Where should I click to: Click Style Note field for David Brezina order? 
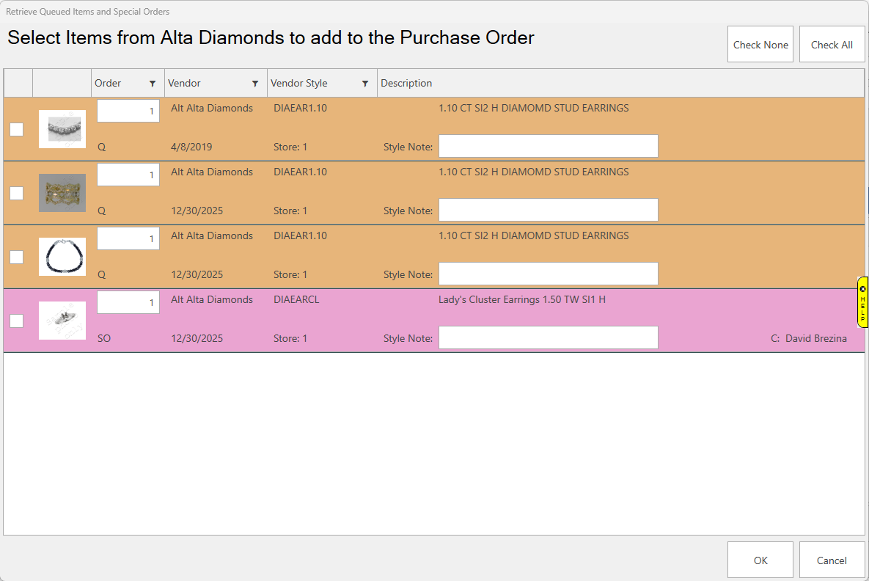point(548,337)
